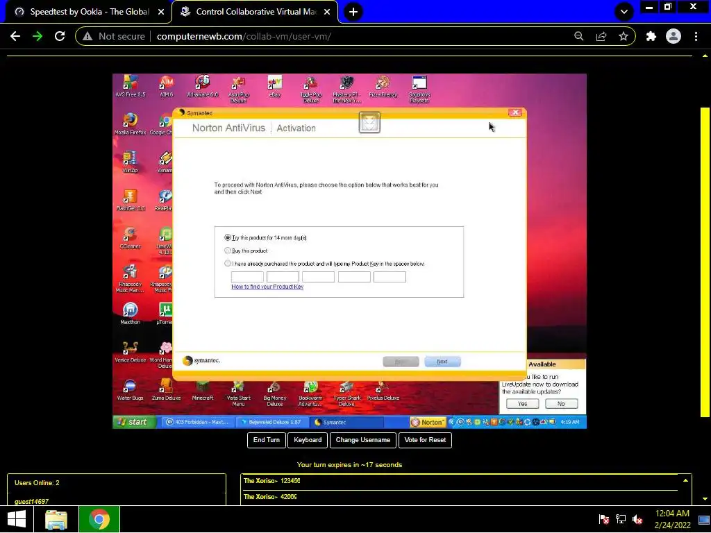Open 'How to find your Product Key' link
Image resolution: width=711 pixels, height=533 pixels.
click(x=267, y=287)
